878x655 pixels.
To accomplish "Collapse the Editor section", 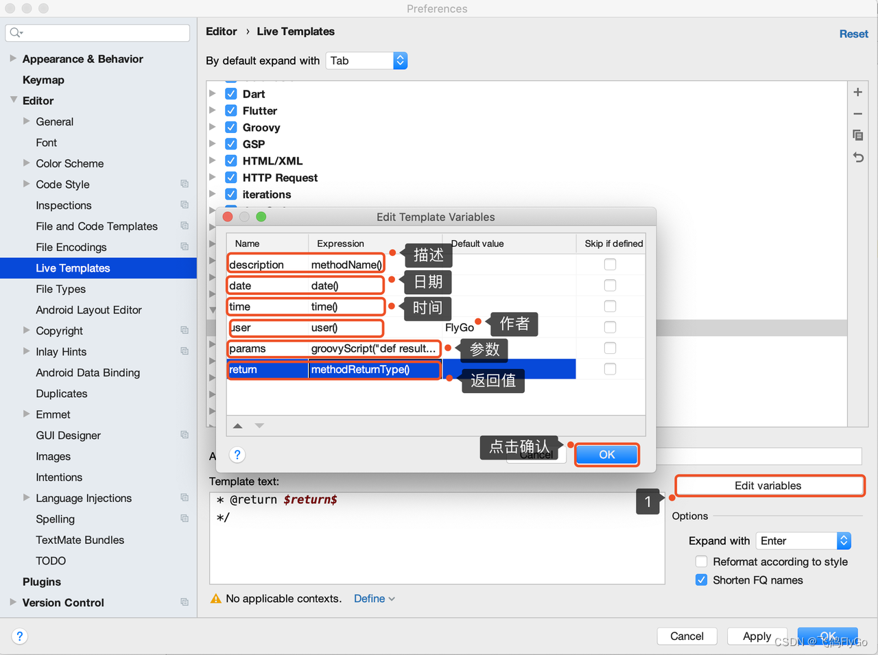I will [x=13, y=100].
